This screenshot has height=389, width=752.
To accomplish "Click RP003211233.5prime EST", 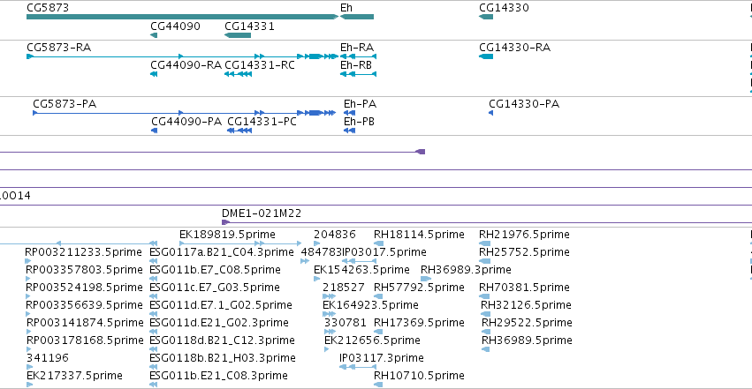I will click(27, 261).
